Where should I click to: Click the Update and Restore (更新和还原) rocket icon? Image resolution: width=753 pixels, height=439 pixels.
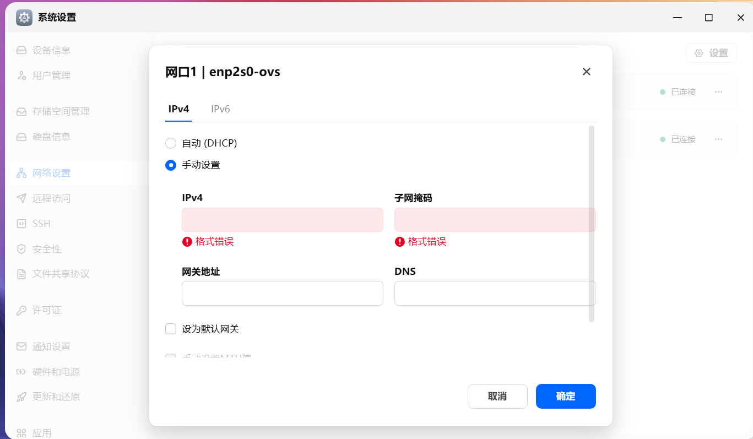[x=21, y=397]
